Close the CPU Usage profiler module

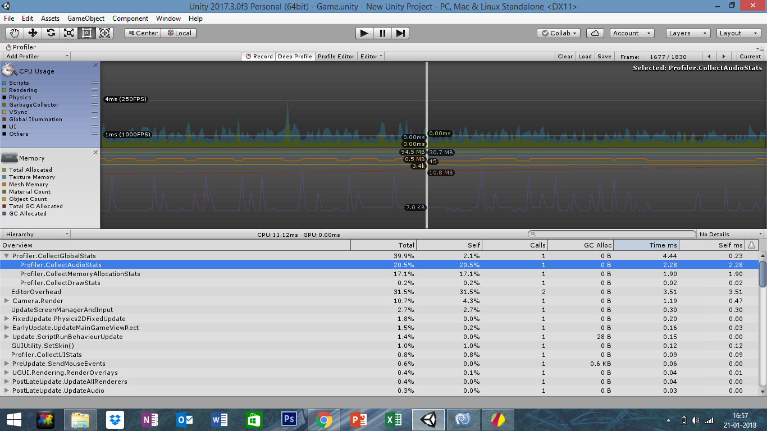(95, 66)
